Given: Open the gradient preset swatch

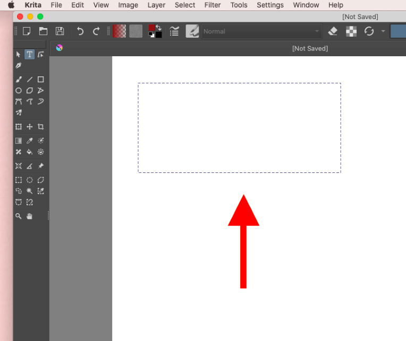Looking at the screenshot, I should point(120,31).
